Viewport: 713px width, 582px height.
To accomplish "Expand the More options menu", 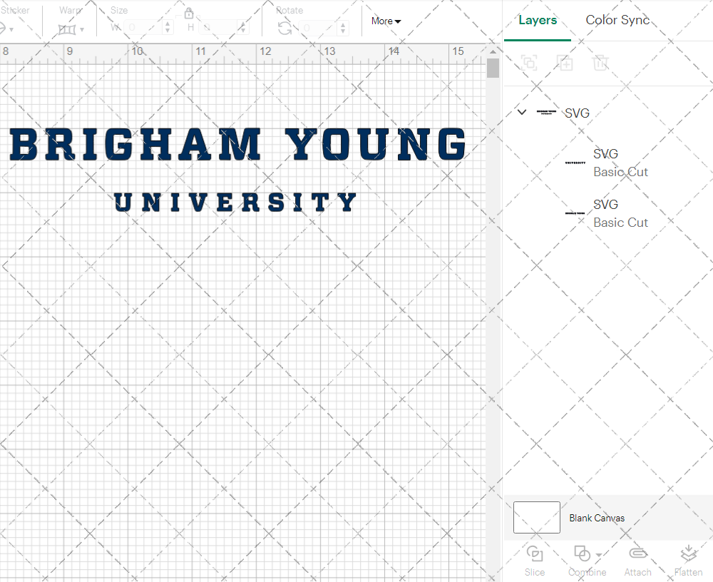I will (385, 21).
